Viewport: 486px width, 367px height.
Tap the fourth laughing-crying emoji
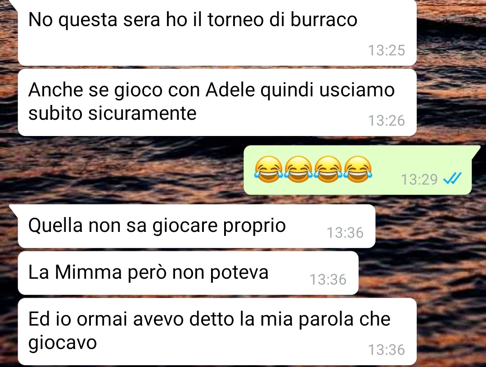[x=358, y=169]
